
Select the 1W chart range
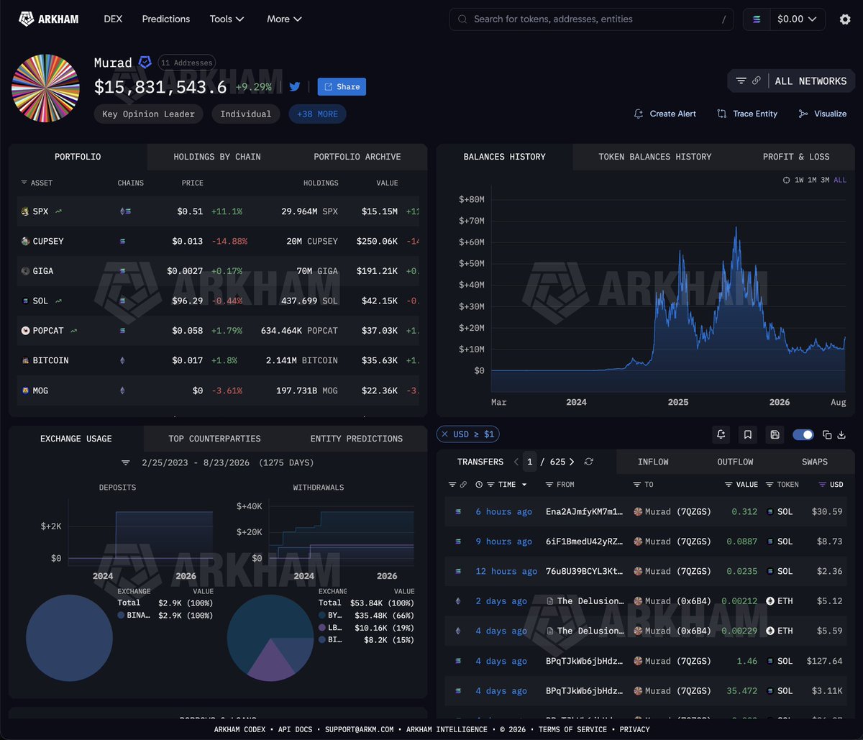(799, 180)
